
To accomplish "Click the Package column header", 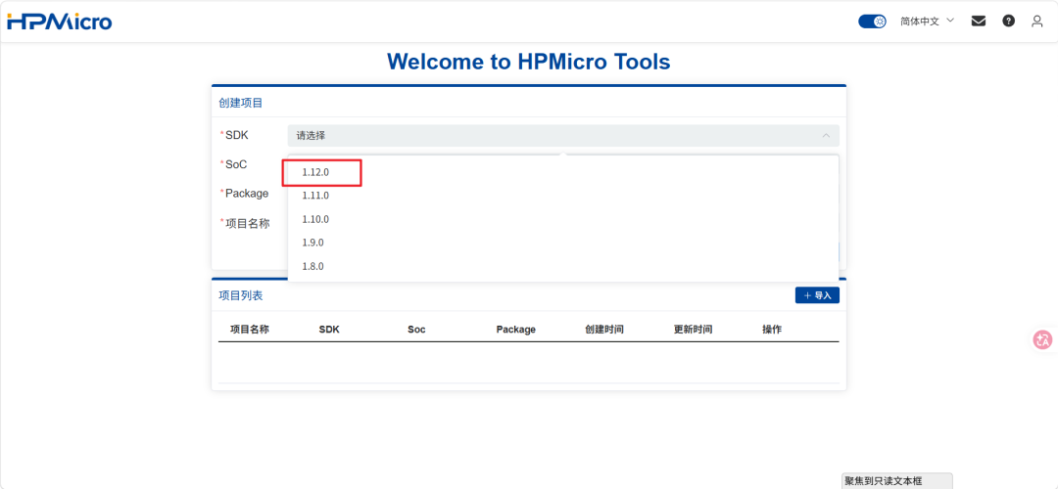I will pos(515,330).
